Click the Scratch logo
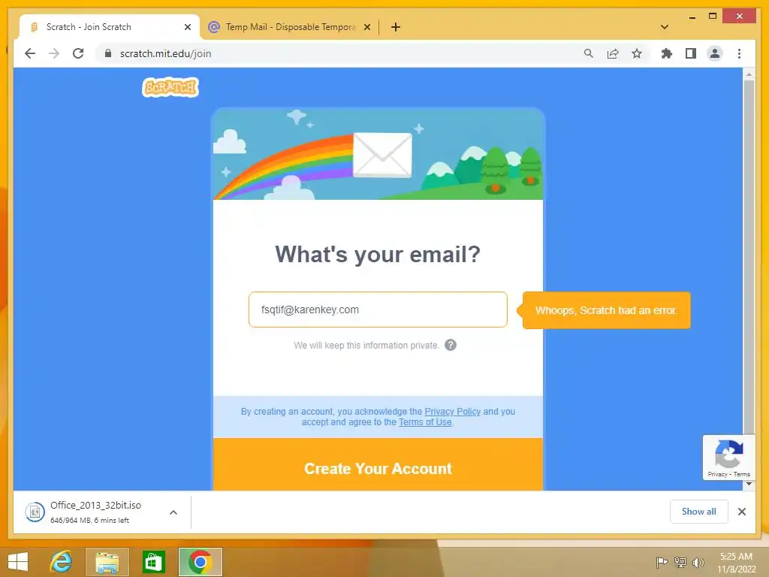 tap(170, 87)
